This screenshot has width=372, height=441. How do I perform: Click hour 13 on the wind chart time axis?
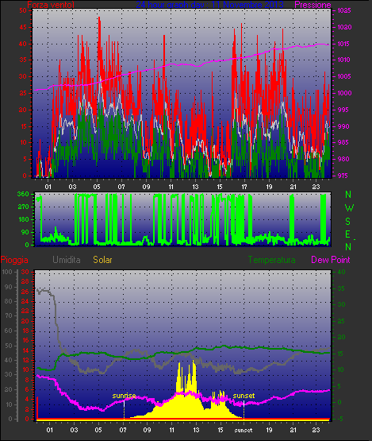click(195, 187)
